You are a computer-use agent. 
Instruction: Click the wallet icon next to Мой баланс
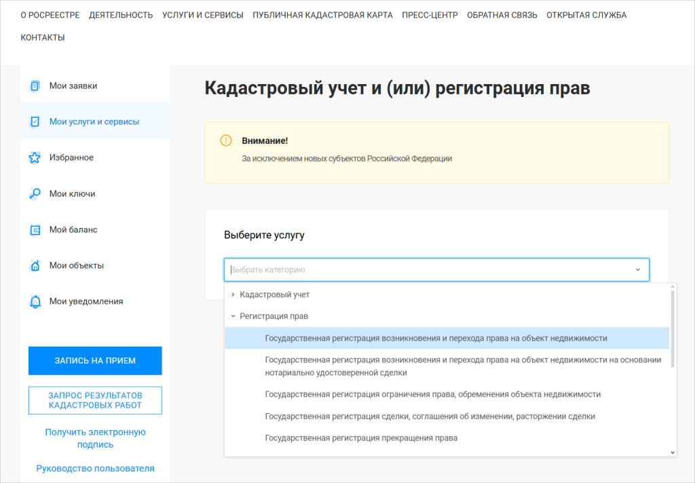(x=35, y=230)
